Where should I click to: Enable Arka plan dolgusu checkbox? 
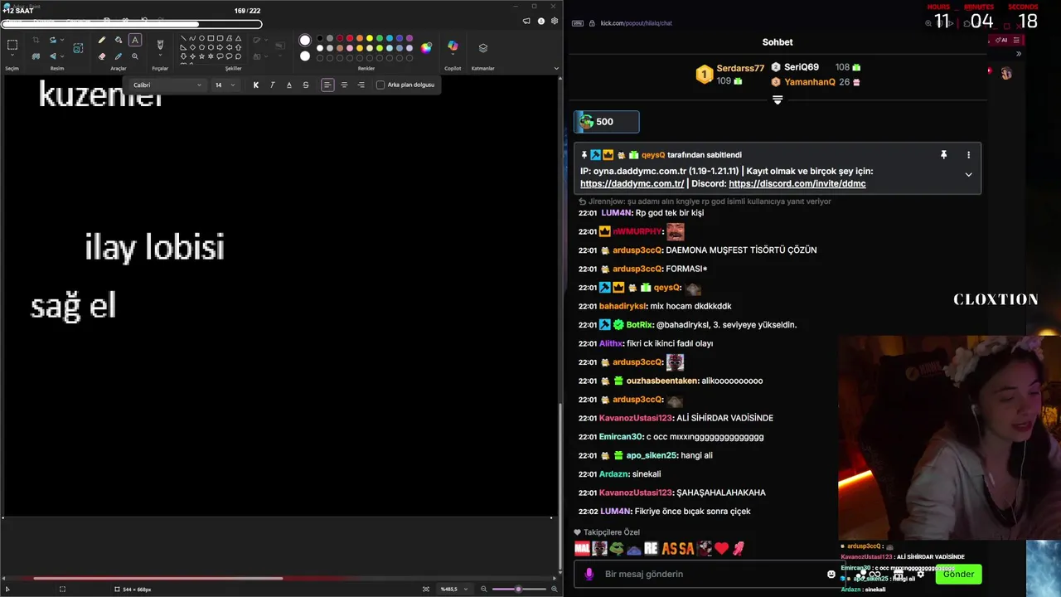click(x=380, y=85)
